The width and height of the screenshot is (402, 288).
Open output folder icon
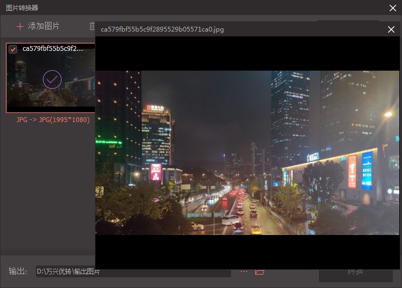259,271
